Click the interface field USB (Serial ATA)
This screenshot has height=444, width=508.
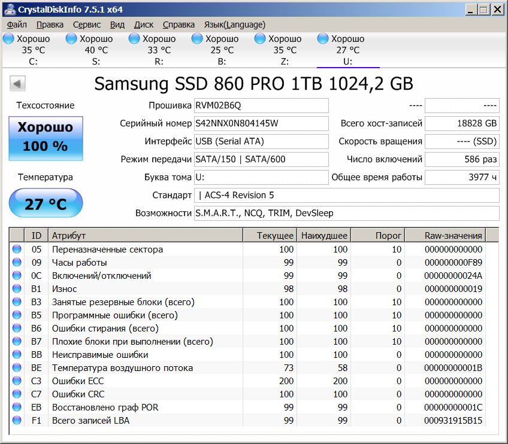point(261,141)
